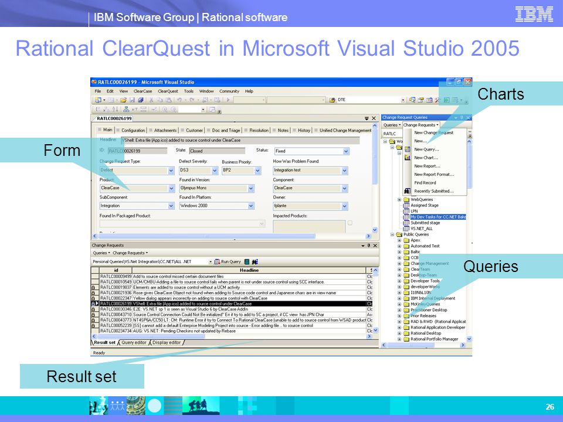Open the Defect Severity DS3 dropdown
563x422 pixels.
(215, 171)
